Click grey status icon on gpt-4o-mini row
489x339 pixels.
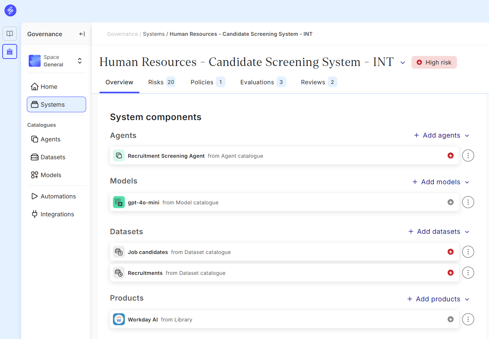[x=451, y=202]
